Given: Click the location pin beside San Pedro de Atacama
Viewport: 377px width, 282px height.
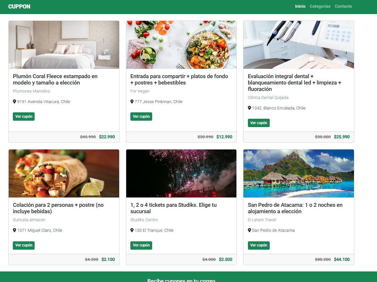Looking at the screenshot, I should coord(249,230).
